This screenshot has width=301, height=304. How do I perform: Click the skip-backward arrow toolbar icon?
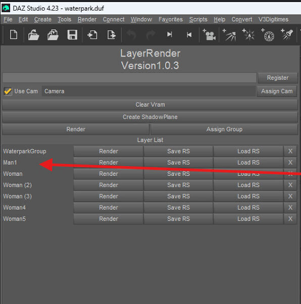(x=189, y=35)
